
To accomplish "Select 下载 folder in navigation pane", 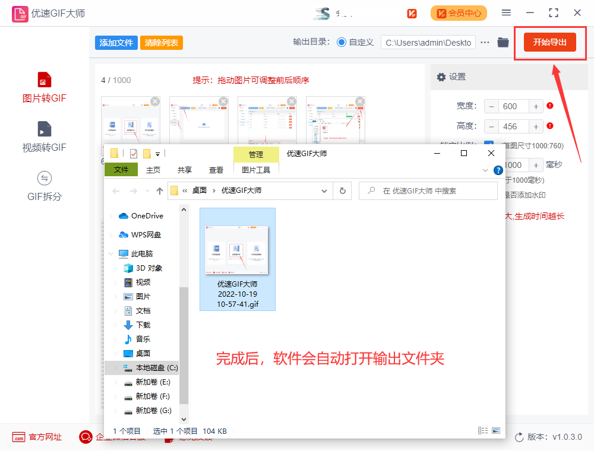I will click(143, 325).
